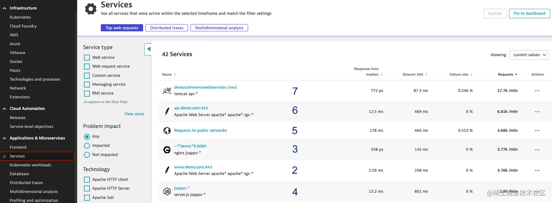Click the Apache feather icon beside api.demo.com:443
Image resolution: width=552 pixels, height=203 pixels.
167,111
